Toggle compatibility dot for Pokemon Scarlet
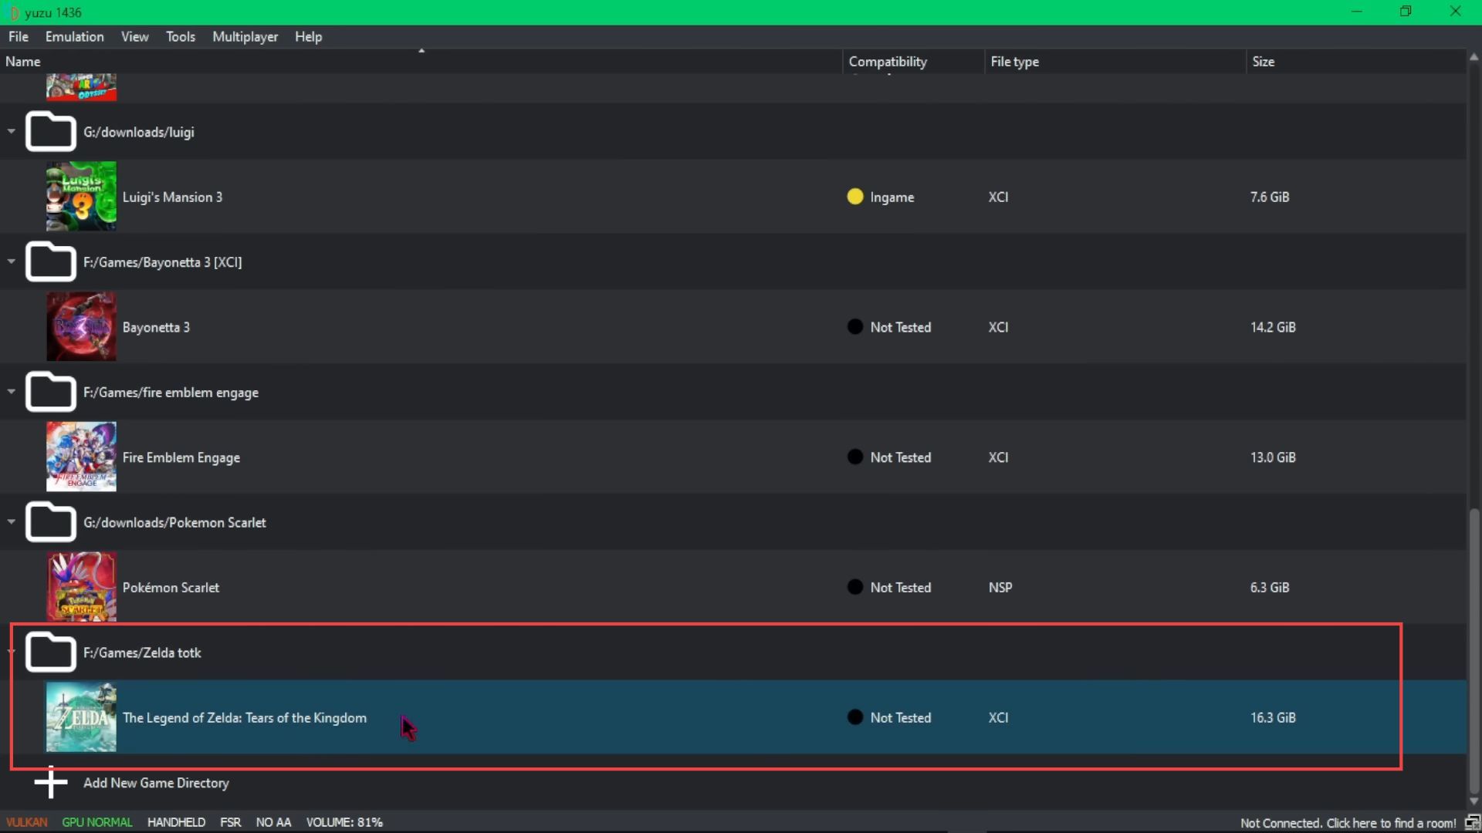Screen dimensions: 1482x833 coord(855,587)
